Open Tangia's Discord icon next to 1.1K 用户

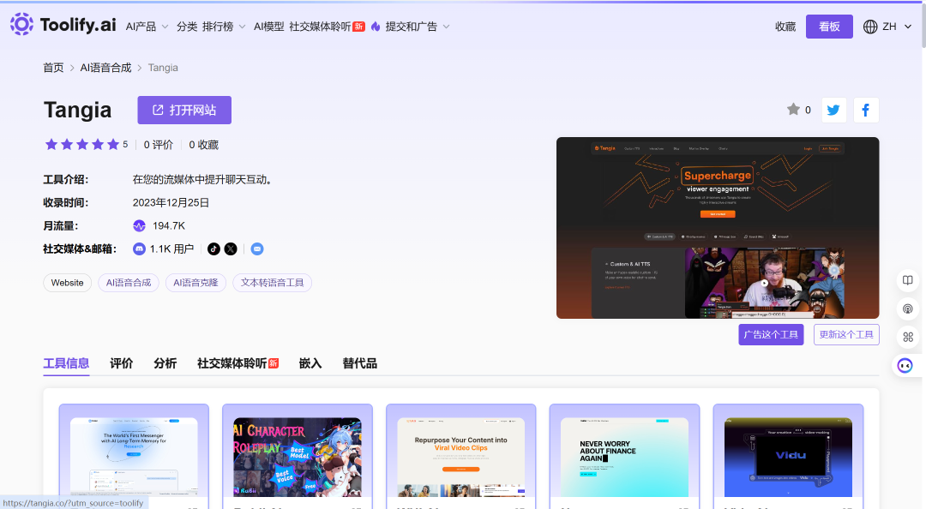pos(139,249)
